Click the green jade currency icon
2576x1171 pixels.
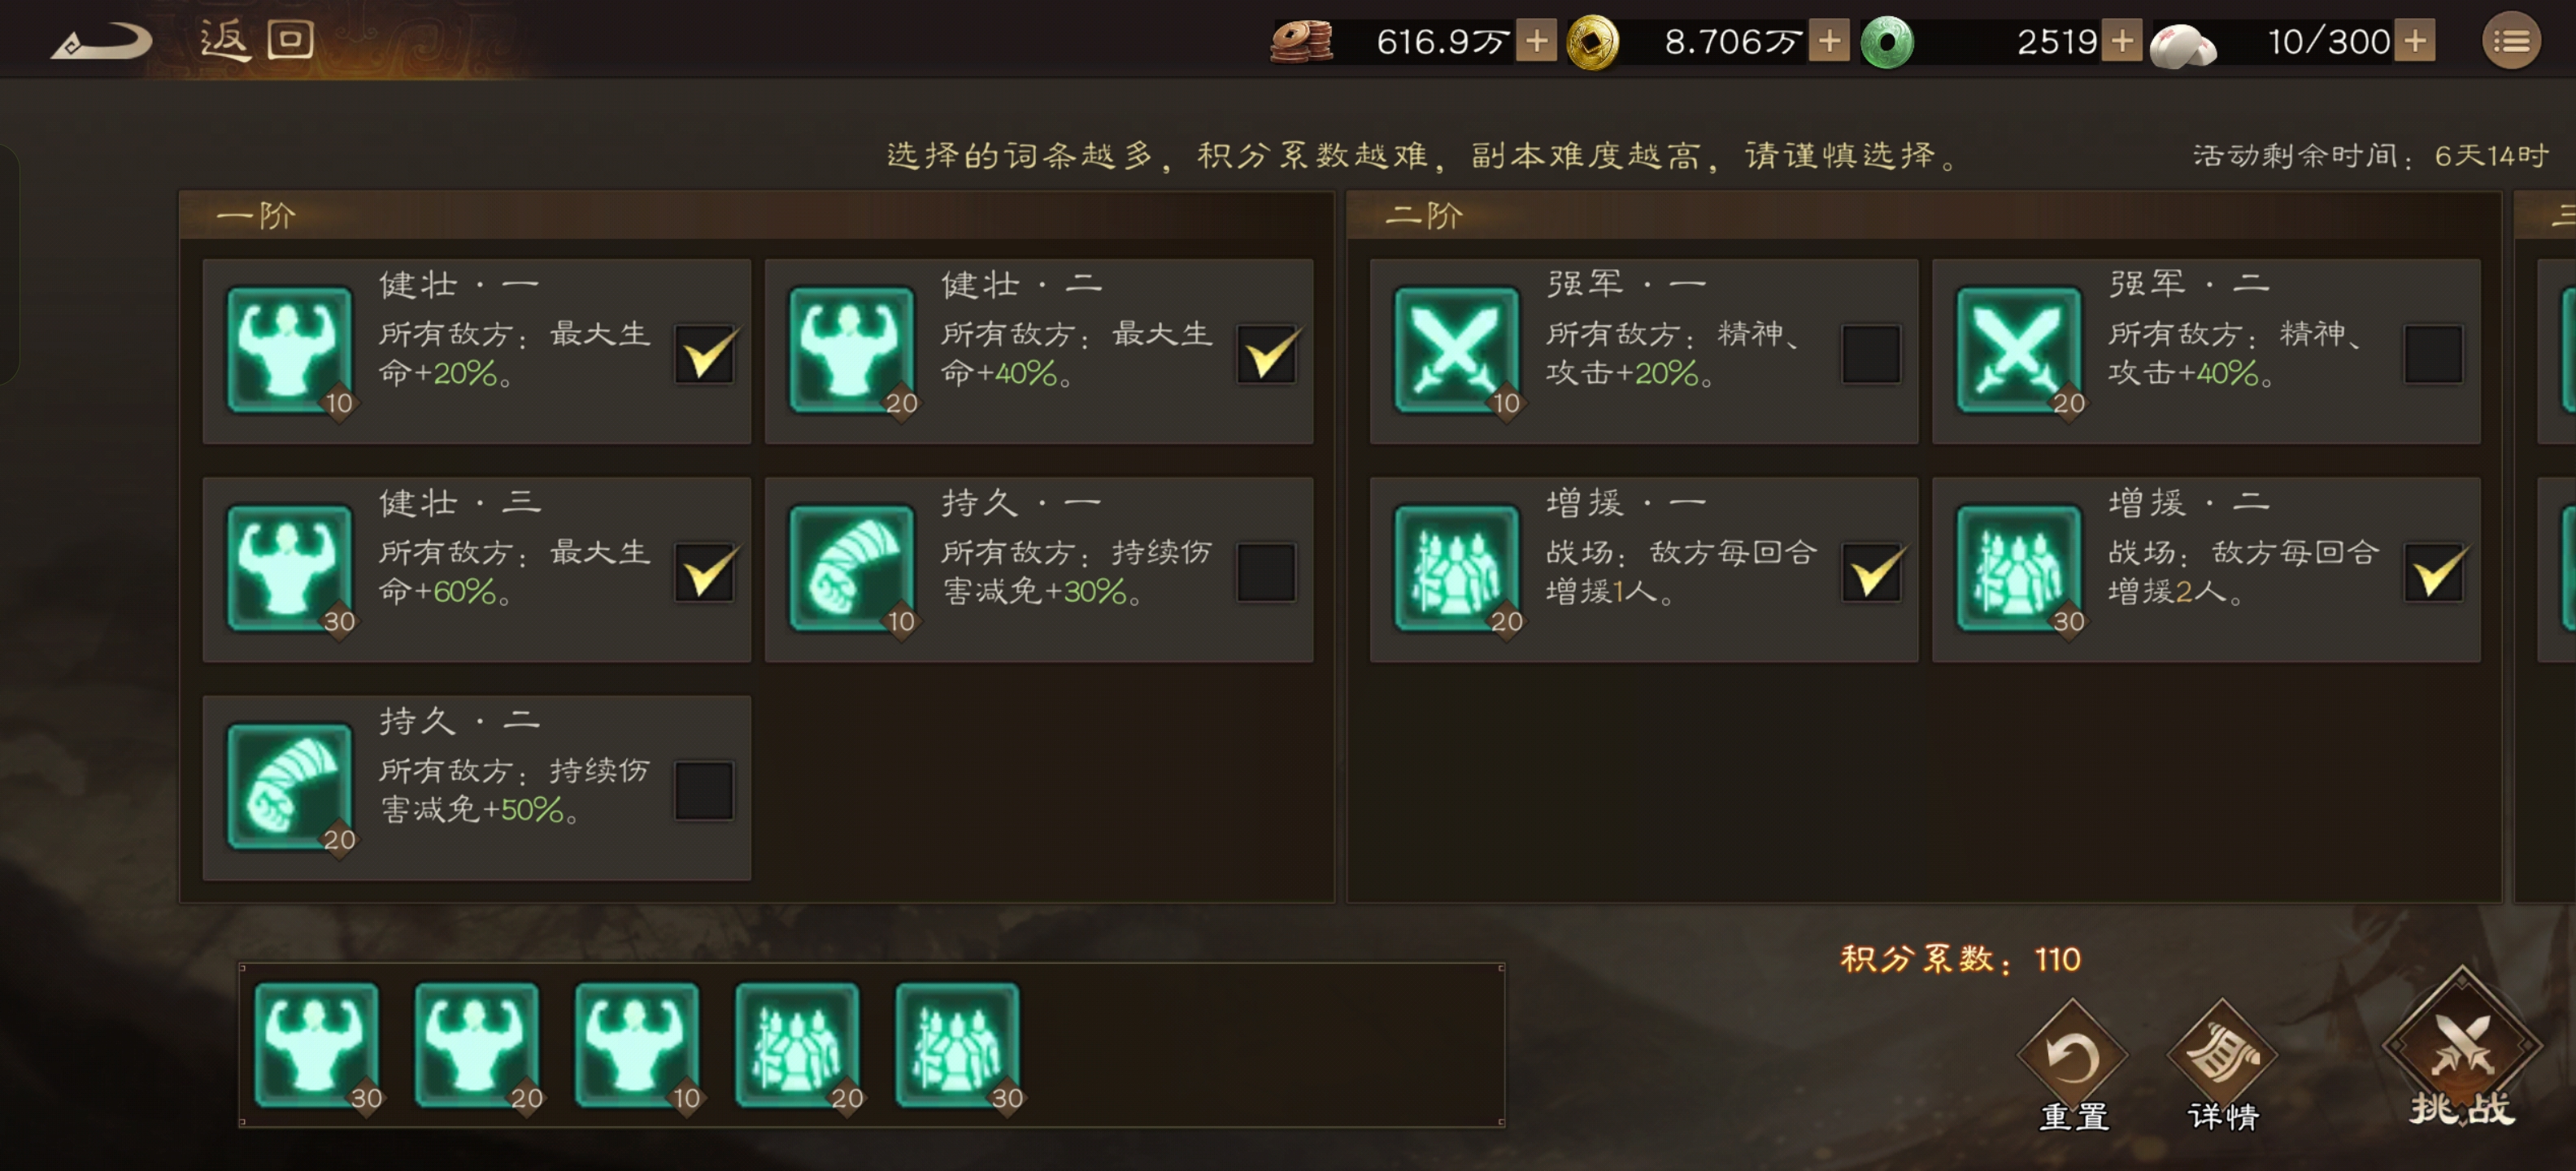1886,42
